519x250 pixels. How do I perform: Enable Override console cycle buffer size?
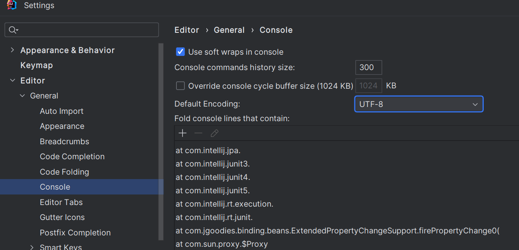180,85
